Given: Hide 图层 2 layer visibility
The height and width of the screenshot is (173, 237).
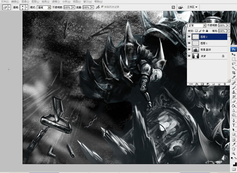Looking at the screenshot, I should click(x=189, y=37).
